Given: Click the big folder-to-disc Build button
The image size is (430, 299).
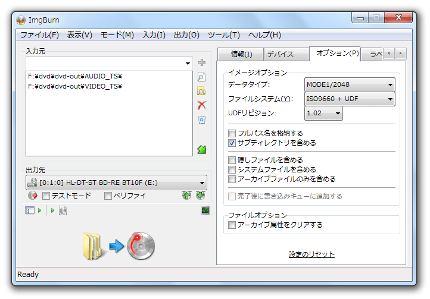Looking at the screenshot, I should point(119,246).
